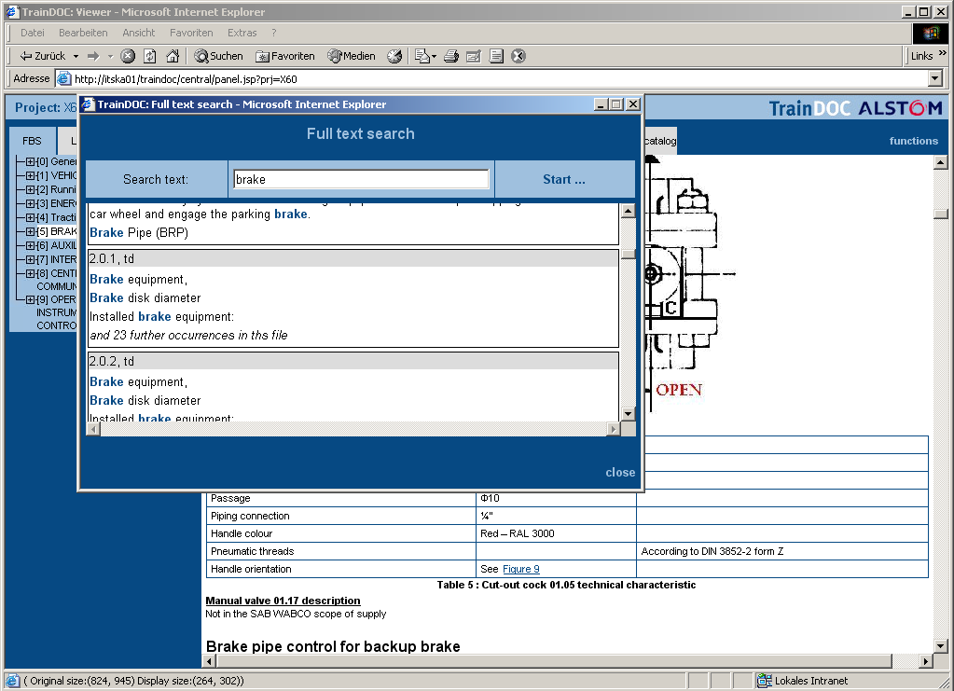Open the Datei menu

click(x=33, y=33)
